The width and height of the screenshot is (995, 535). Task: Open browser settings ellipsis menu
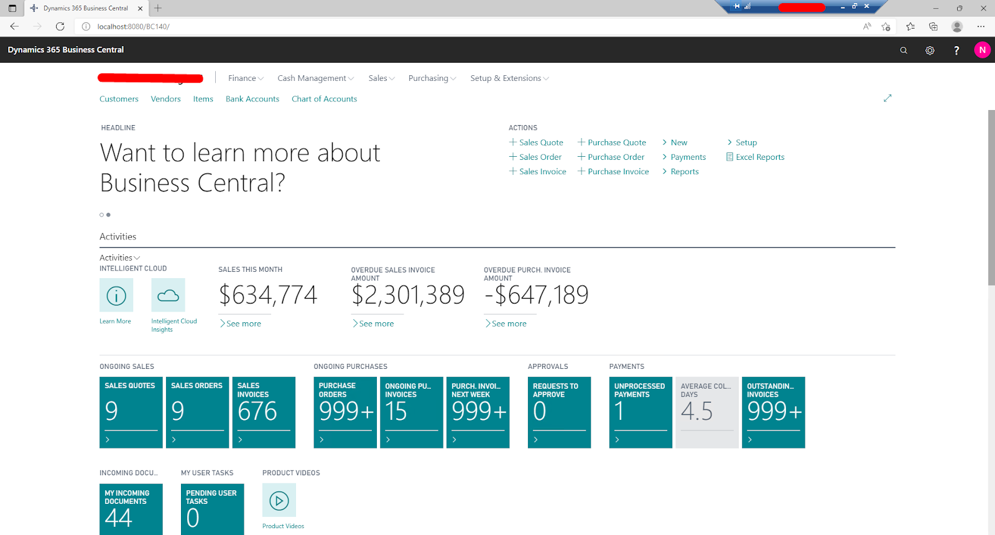[981, 26]
